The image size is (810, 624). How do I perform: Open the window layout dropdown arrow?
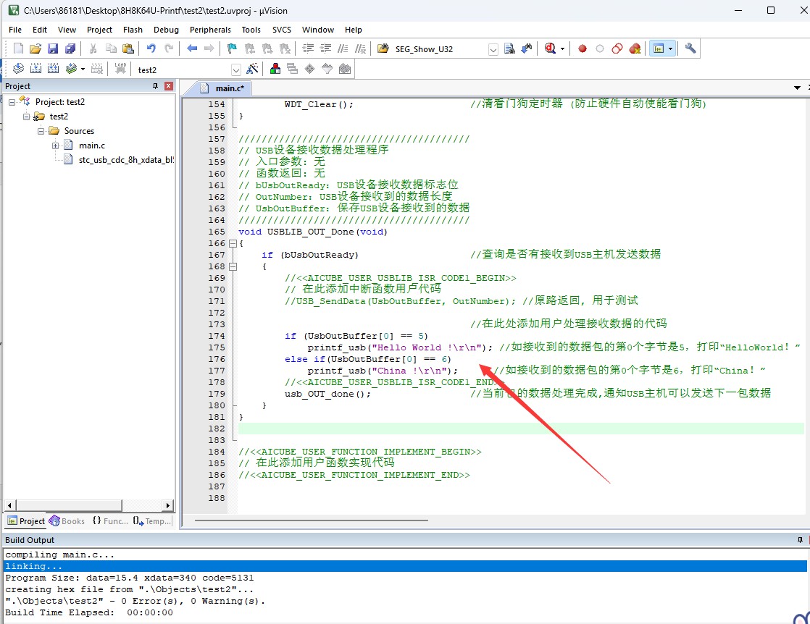point(670,49)
